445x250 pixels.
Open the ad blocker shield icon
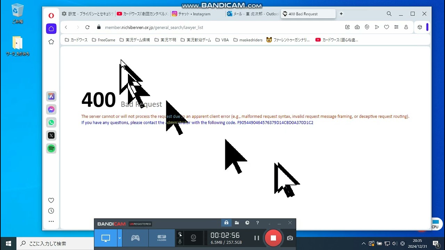[367, 27]
